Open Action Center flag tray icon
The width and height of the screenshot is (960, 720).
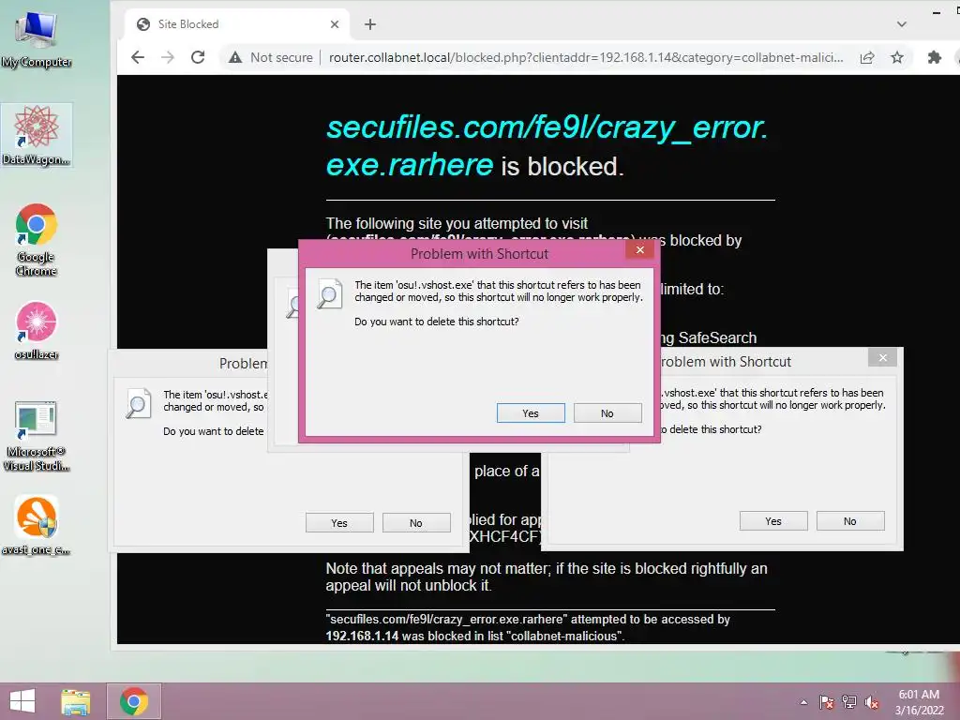(x=826, y=702)
